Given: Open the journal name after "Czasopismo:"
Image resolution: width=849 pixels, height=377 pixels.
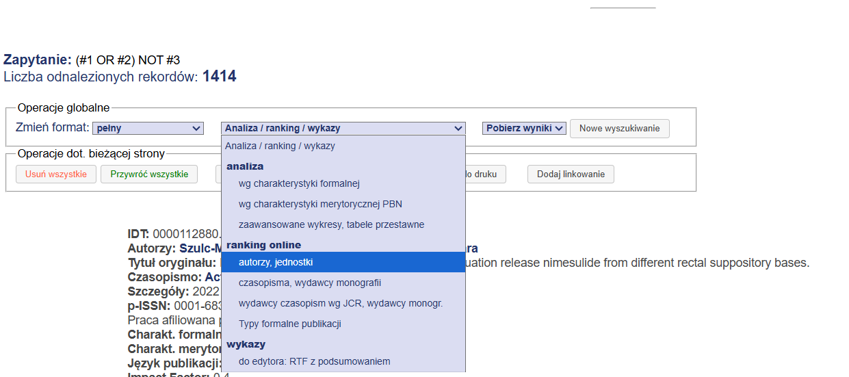Looking at the screenshot, I should [212, 277].
